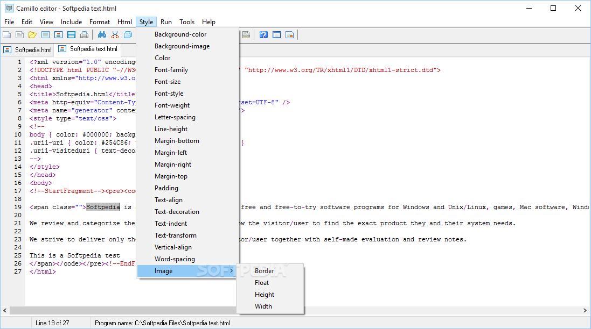Switch to the Softpedia text.html tab
The height and width of the screenshot is (329, 591).
click(x=89, y=49)
